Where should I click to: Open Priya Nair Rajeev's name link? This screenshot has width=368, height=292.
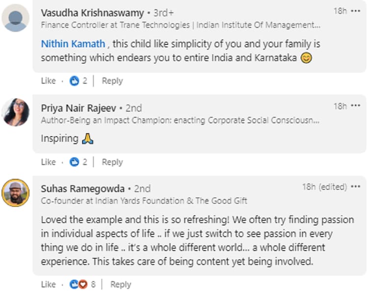[79, 107]
